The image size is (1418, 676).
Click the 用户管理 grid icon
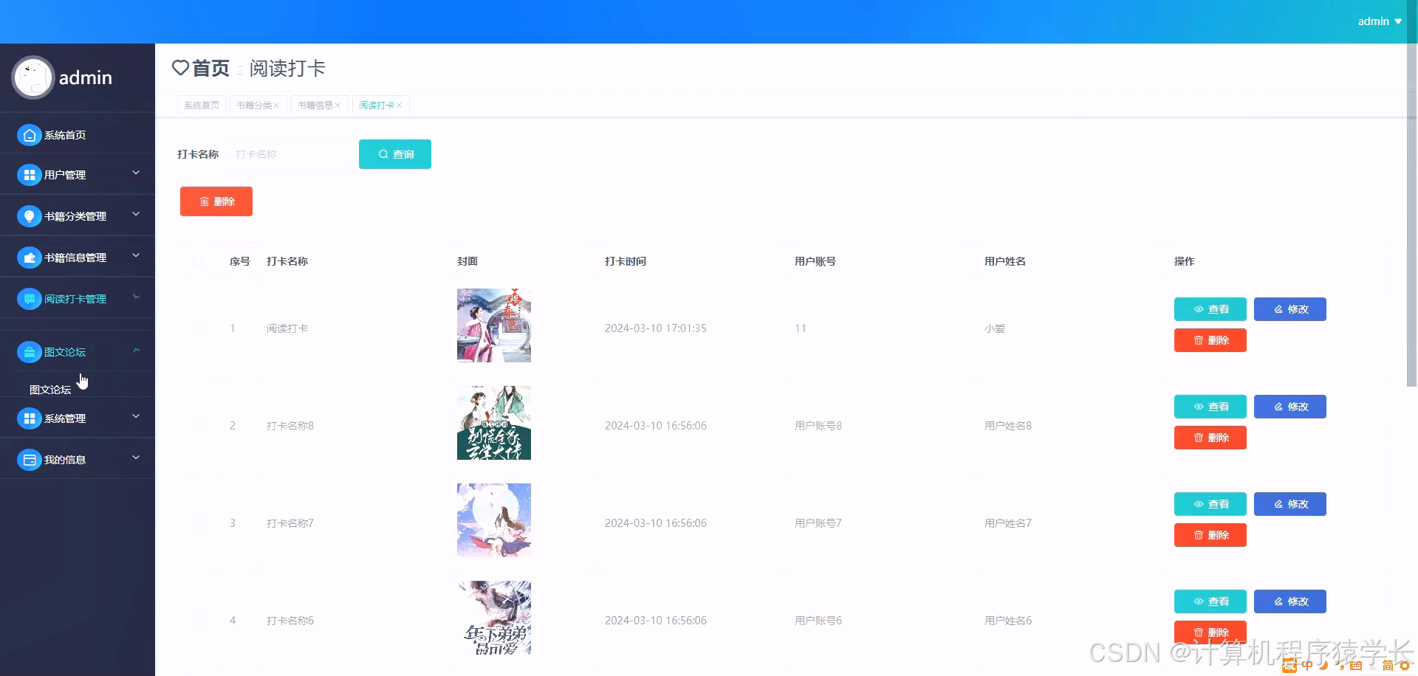[x=29, y=175]
